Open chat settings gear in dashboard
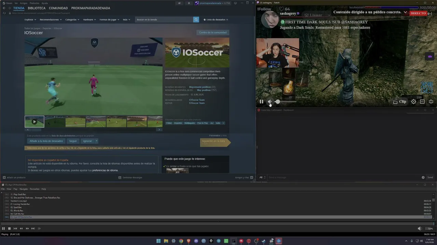This screenshot has width=437, height=245. point(423,177)
